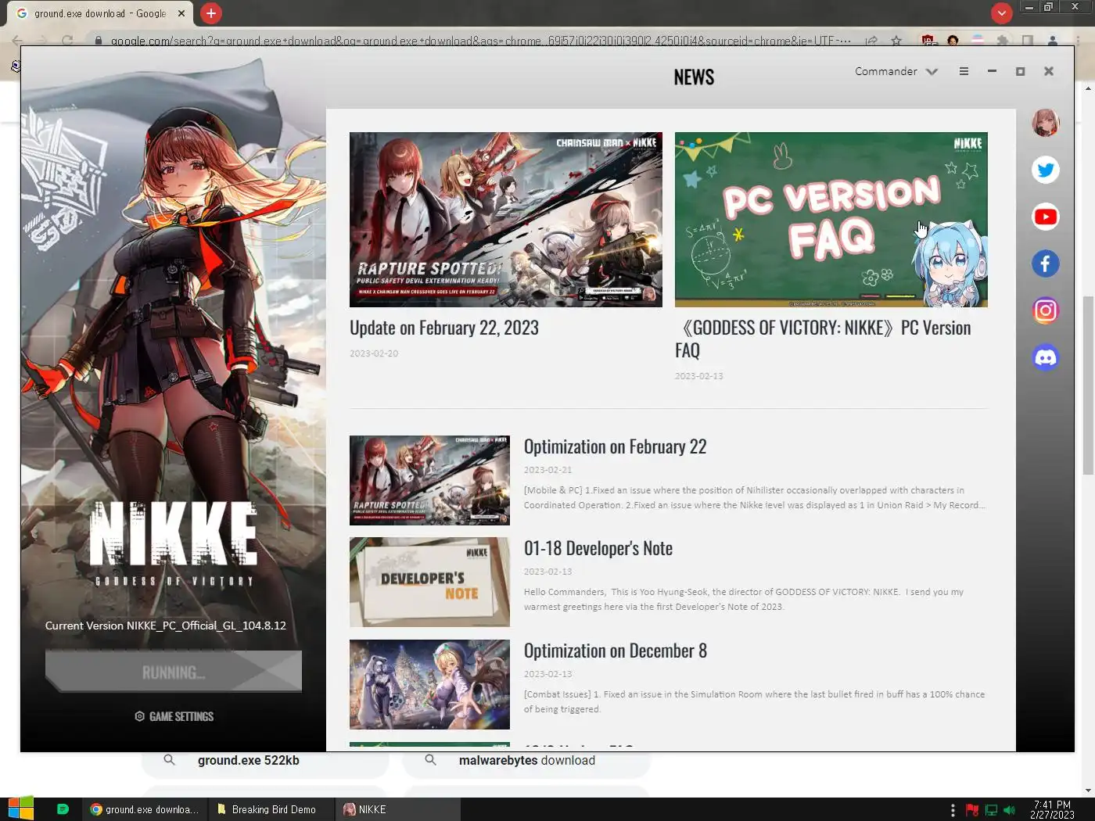Click the Developer's Note thumbnail
This screenshot has height=821, width=1095.
click(429, 582)
